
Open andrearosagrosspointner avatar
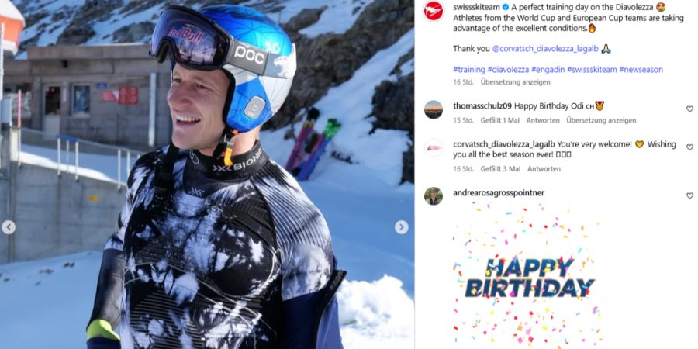[x=433, y=196]
